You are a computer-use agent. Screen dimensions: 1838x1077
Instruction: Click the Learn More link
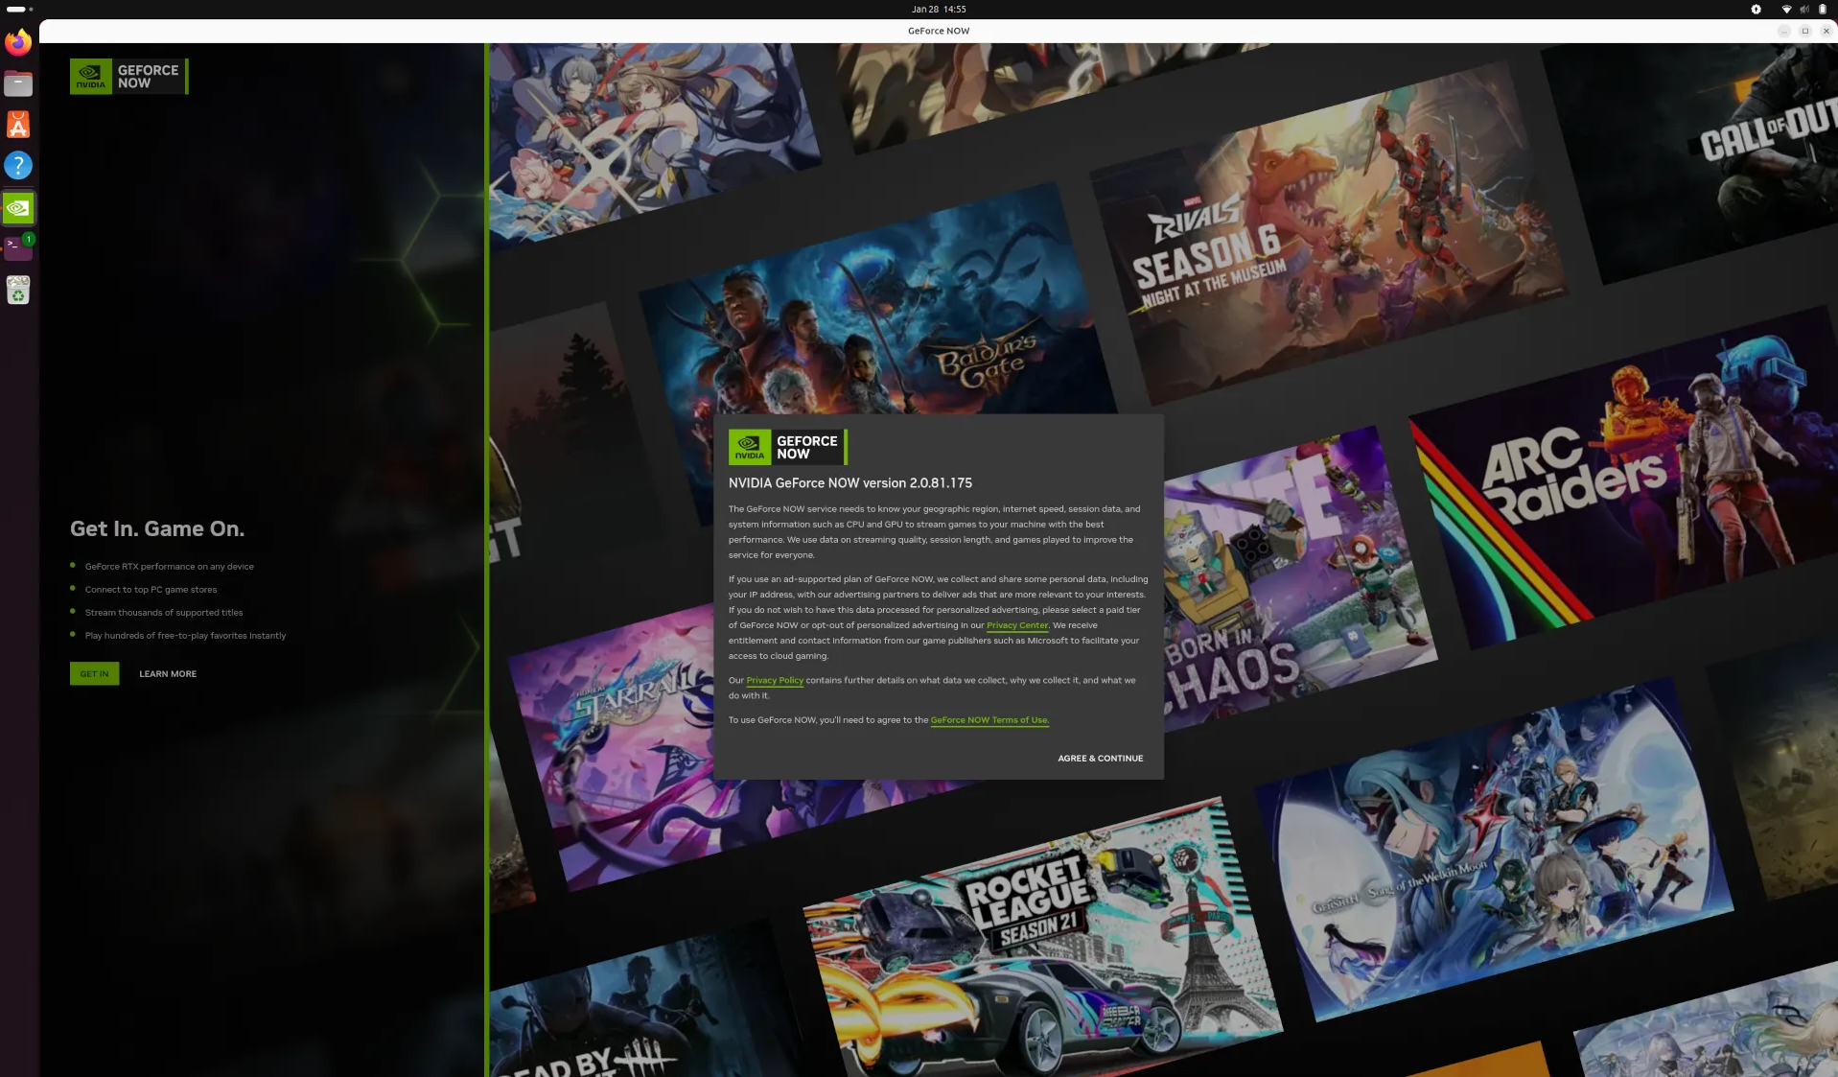pos(168,674)
